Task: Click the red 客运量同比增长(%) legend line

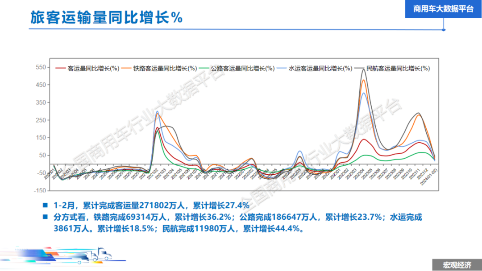Action: (x=60, y=68)
